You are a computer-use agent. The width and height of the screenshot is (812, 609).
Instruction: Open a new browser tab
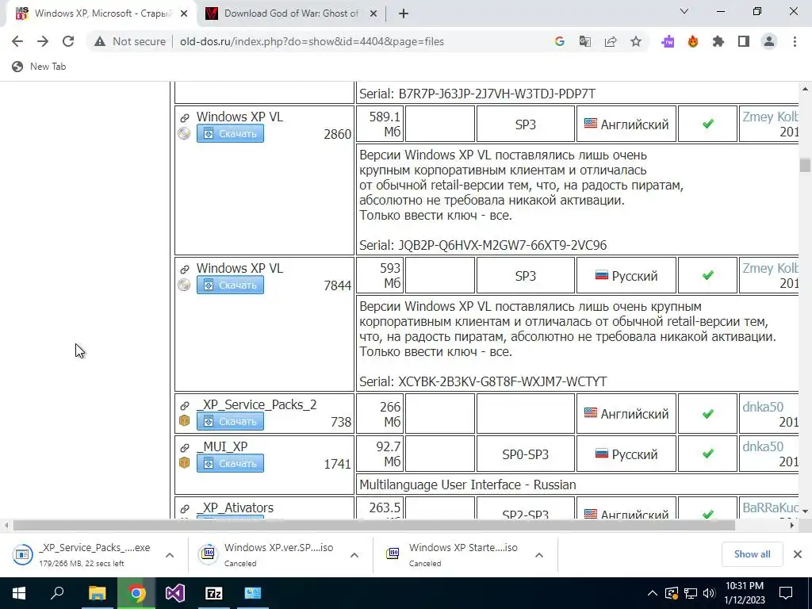(x=404, y=13)
